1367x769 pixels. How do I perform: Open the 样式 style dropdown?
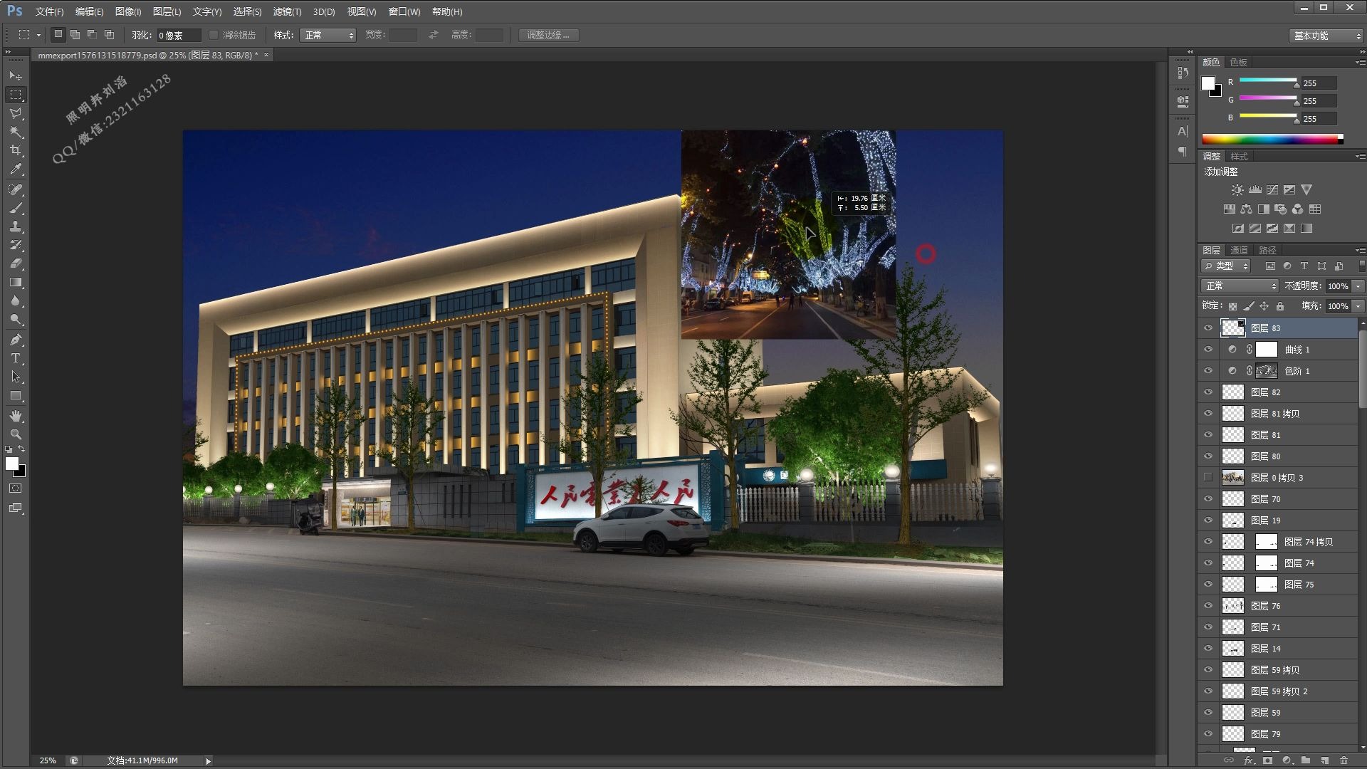click(x=328, y=35)
